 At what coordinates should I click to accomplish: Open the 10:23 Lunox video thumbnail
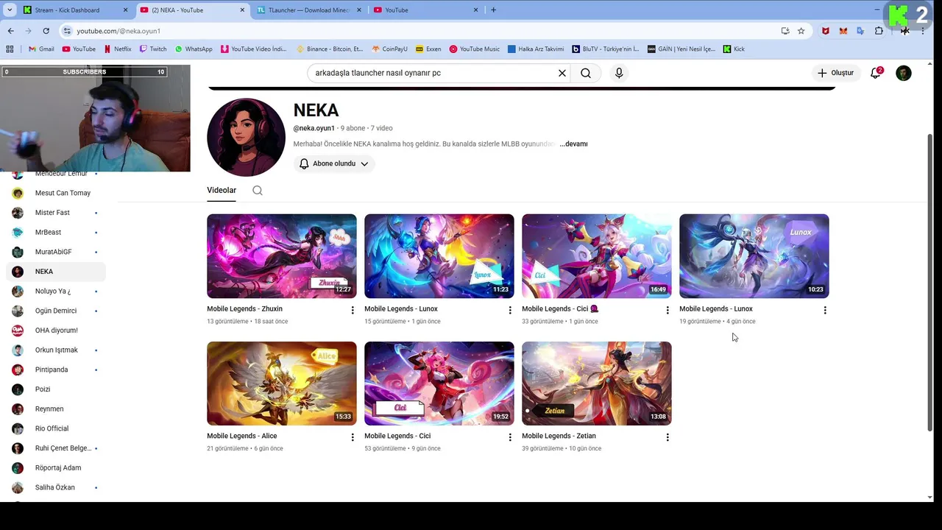(x=754, y=256)
